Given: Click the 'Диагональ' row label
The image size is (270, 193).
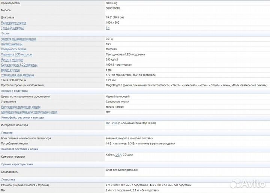Looking at the screenshot, I should [7, 17].
